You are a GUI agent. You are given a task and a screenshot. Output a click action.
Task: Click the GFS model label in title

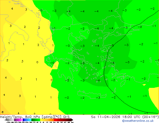(x=66, y=117)
